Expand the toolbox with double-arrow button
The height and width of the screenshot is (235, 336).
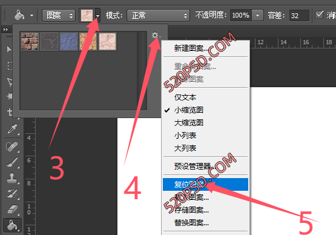6,29
